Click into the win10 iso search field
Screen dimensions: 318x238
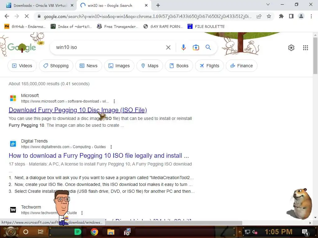click(110, 47)
